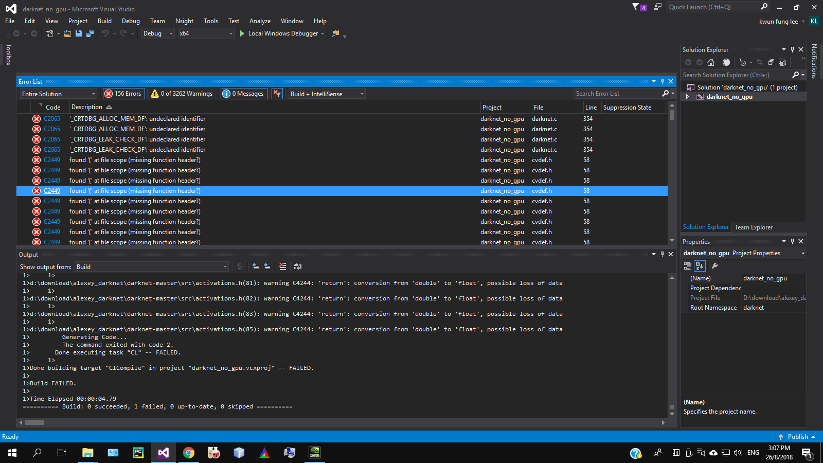The width and height of the screenshot is (823, 463).
Task: Sort by File column header
Action: tap(557, 108)
